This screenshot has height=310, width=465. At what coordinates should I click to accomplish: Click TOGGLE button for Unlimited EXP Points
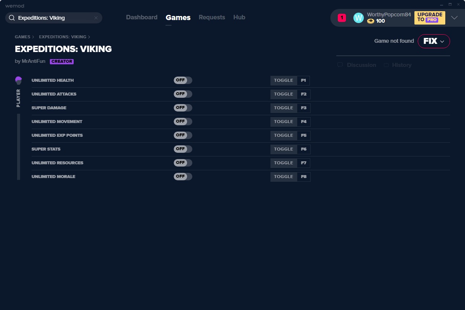[284, 135]
